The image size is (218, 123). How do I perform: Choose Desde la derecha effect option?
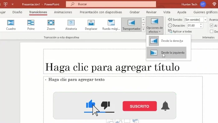pyautogui.click(x=167, y=41)
